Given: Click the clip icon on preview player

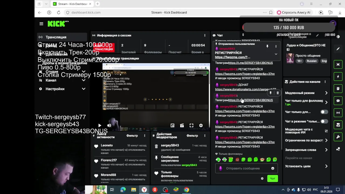Looking at the screenshot, I should coord(182,126).
